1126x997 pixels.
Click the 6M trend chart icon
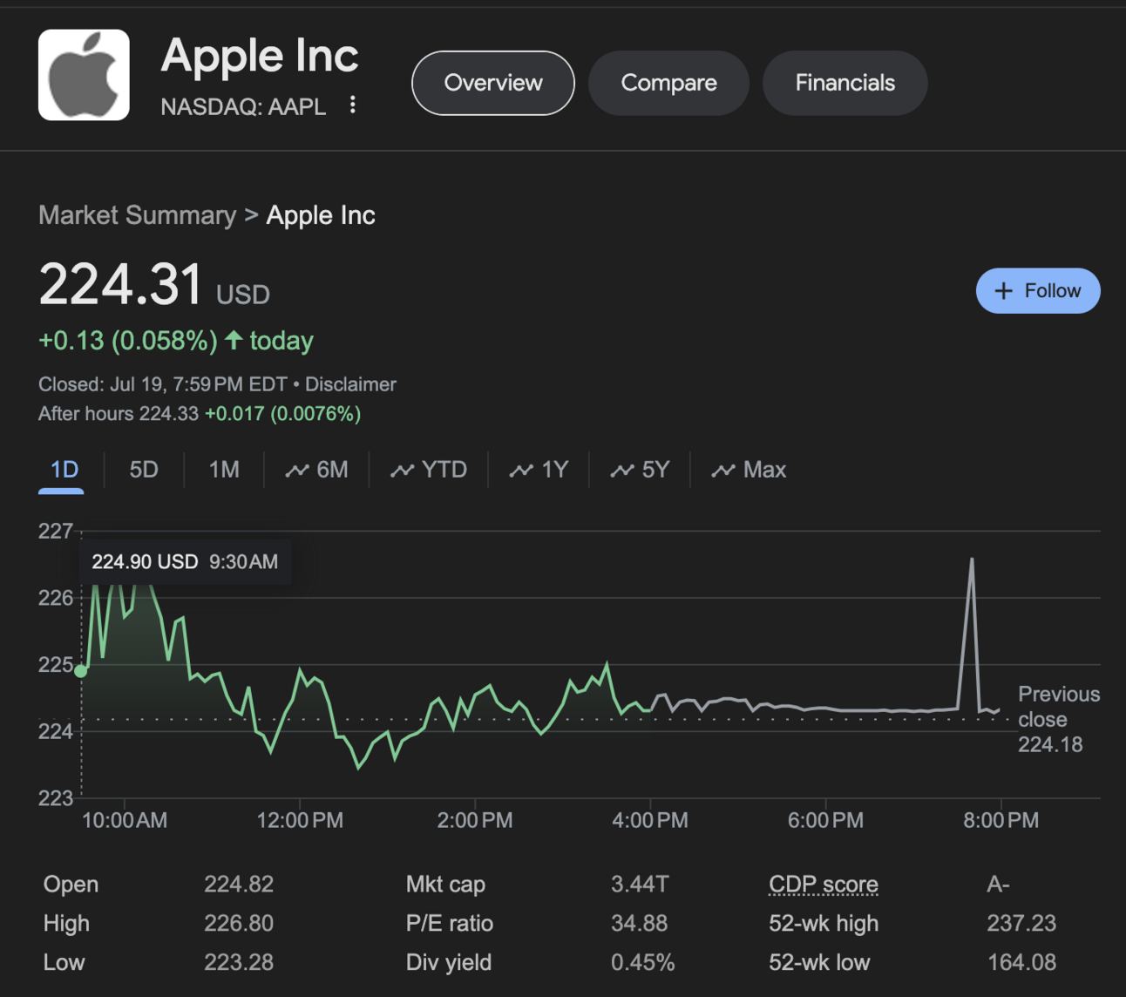[x=297, y=471]
